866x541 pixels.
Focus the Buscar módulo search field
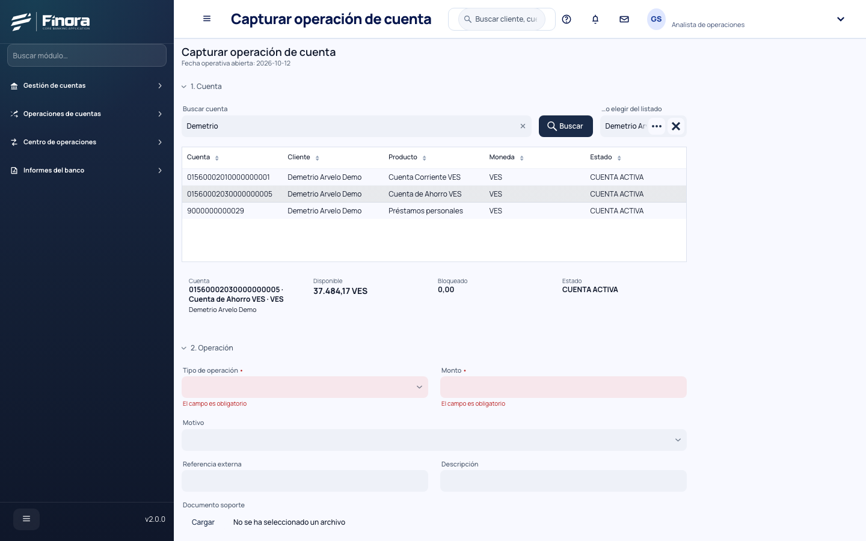point(87,55)
